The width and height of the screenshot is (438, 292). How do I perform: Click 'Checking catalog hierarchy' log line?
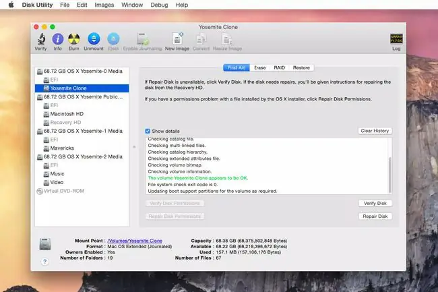pyautogui.click(x=178, y=152)
